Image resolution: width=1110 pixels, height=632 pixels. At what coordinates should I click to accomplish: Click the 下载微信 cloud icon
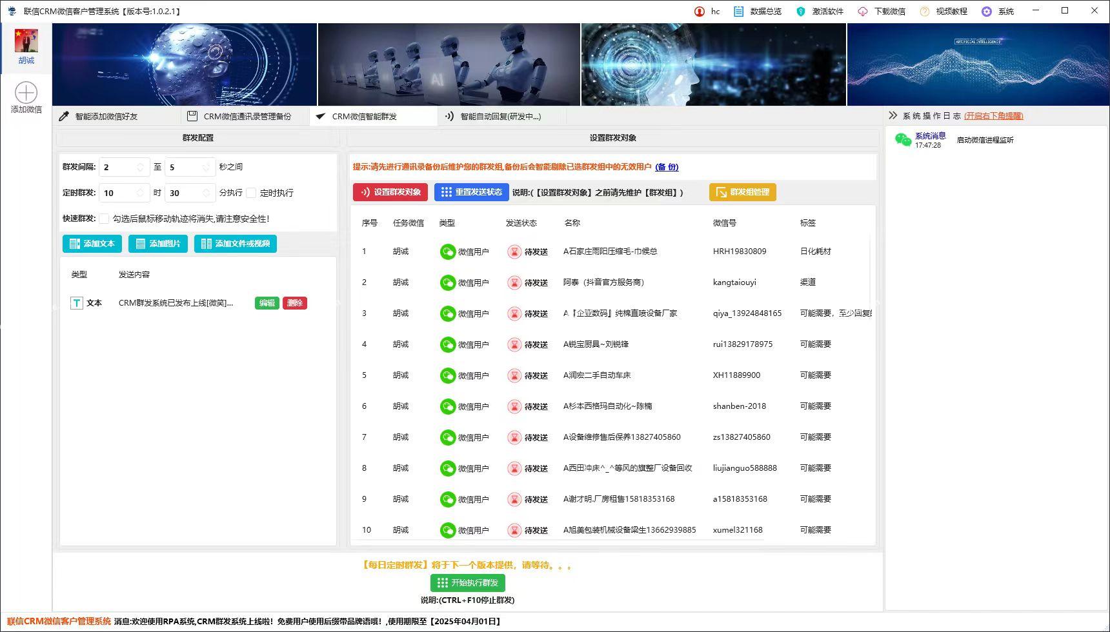pyautogui.click(x=863, y=12)
